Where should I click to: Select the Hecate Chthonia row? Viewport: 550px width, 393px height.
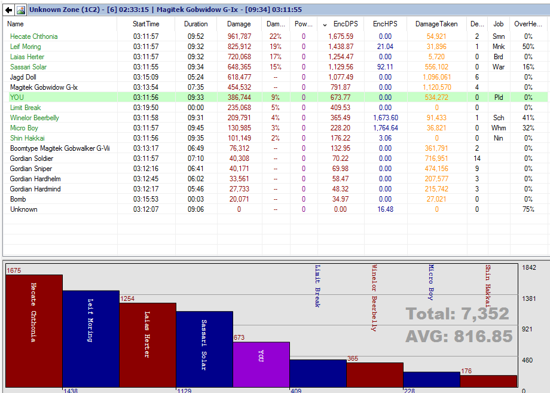pyautogui.click(x=276, y=36)
